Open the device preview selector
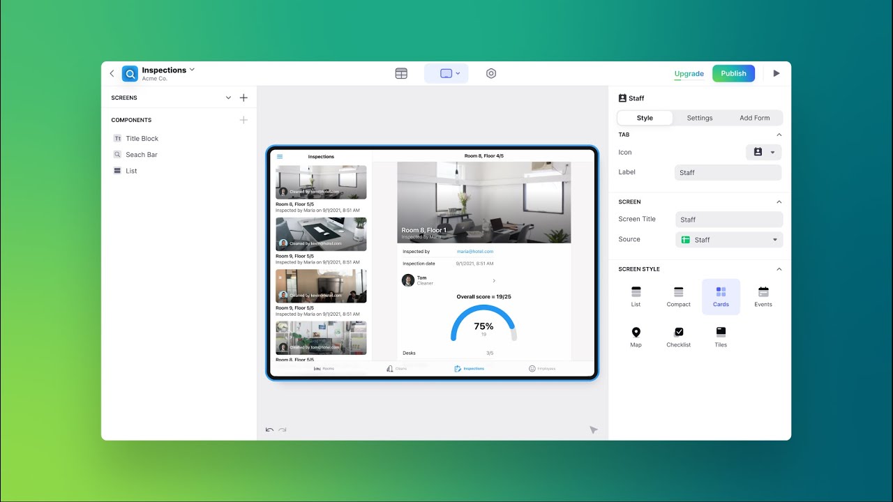 [446, 73]
